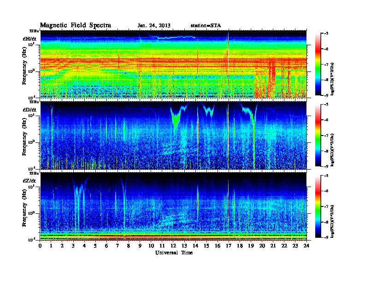The height and width of the screenshot is (282, 365).
Task: Click the "-5" value on dZ/dt color scale
Action: click(326, 176)
